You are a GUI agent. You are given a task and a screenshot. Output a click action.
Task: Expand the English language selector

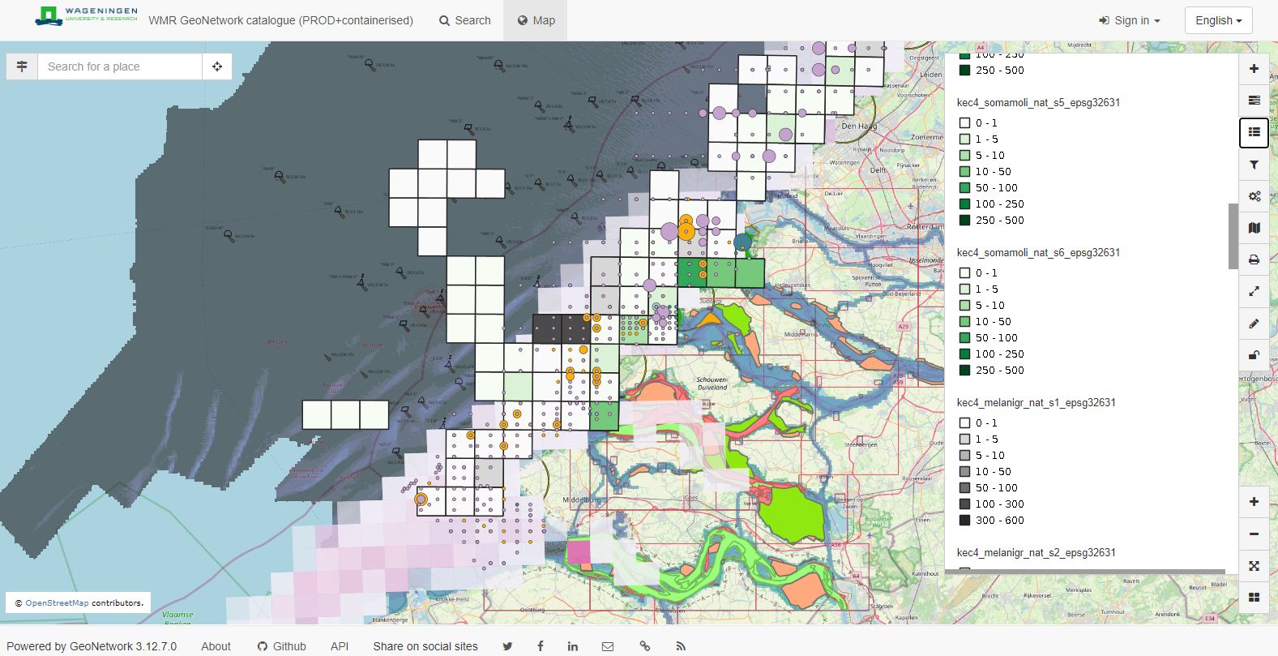[1218, 20]
